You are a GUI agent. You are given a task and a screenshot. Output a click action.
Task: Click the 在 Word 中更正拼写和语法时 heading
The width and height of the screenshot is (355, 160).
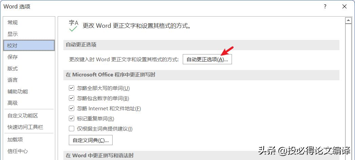click(x=201, y=156)
